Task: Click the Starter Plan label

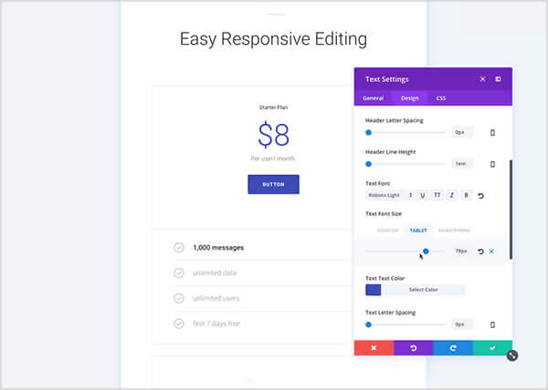Action: coord(273,108)
